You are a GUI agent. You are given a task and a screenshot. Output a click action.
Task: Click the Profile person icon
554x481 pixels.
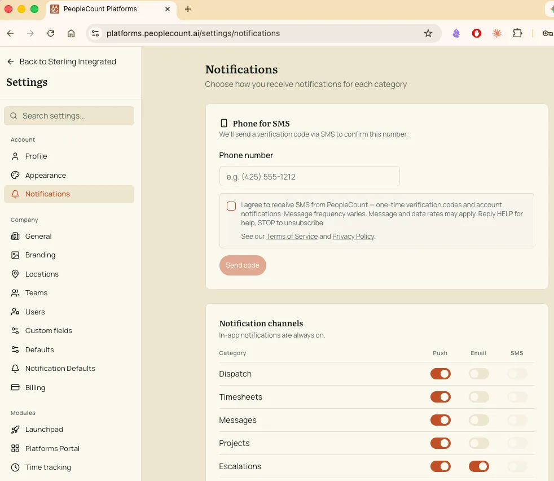pos(15,156)
